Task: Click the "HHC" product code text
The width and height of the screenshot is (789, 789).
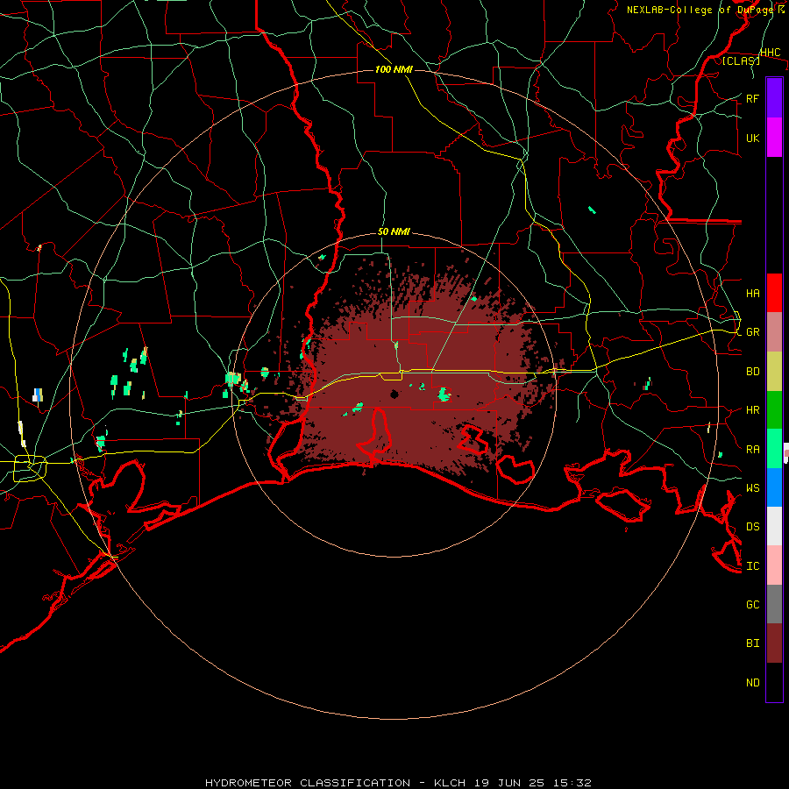Action: [x=770, y=53]
